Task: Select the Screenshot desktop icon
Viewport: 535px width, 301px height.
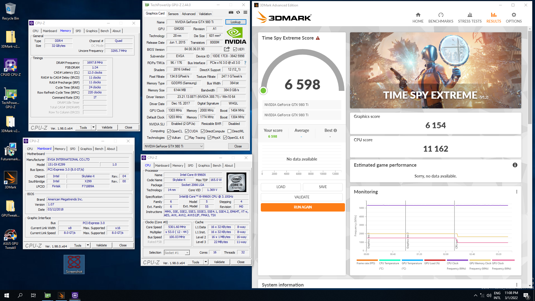Action: [x=74, y=264]
